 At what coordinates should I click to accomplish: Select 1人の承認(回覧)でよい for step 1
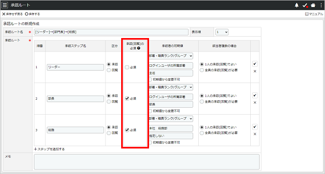(x=202, y=64)
